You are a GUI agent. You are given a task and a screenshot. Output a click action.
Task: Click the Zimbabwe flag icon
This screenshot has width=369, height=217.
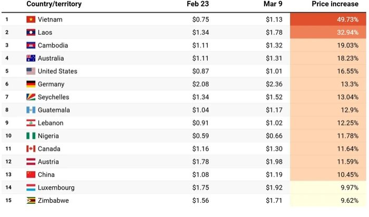(31, 201)
